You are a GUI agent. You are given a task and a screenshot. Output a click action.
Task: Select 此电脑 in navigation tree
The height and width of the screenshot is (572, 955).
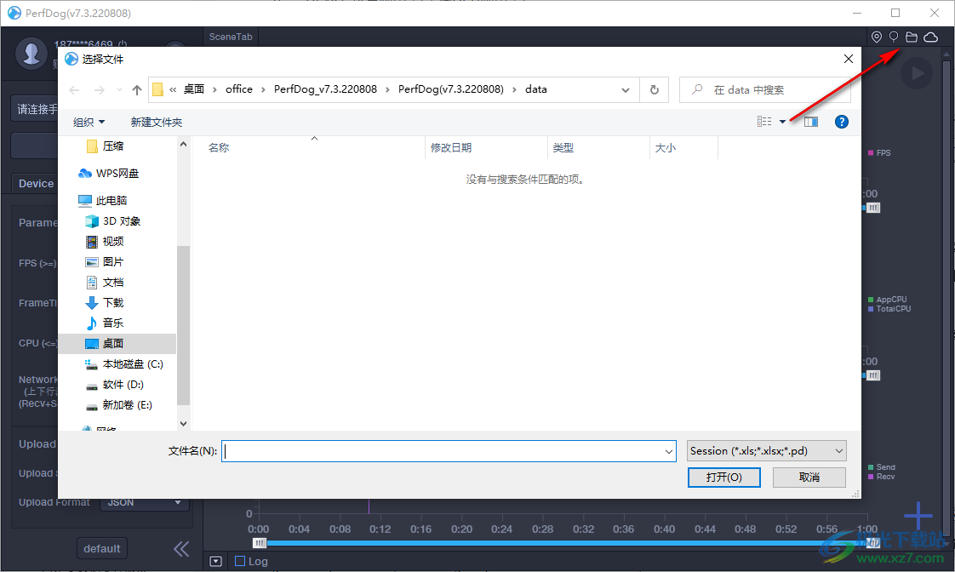point(112,200)
